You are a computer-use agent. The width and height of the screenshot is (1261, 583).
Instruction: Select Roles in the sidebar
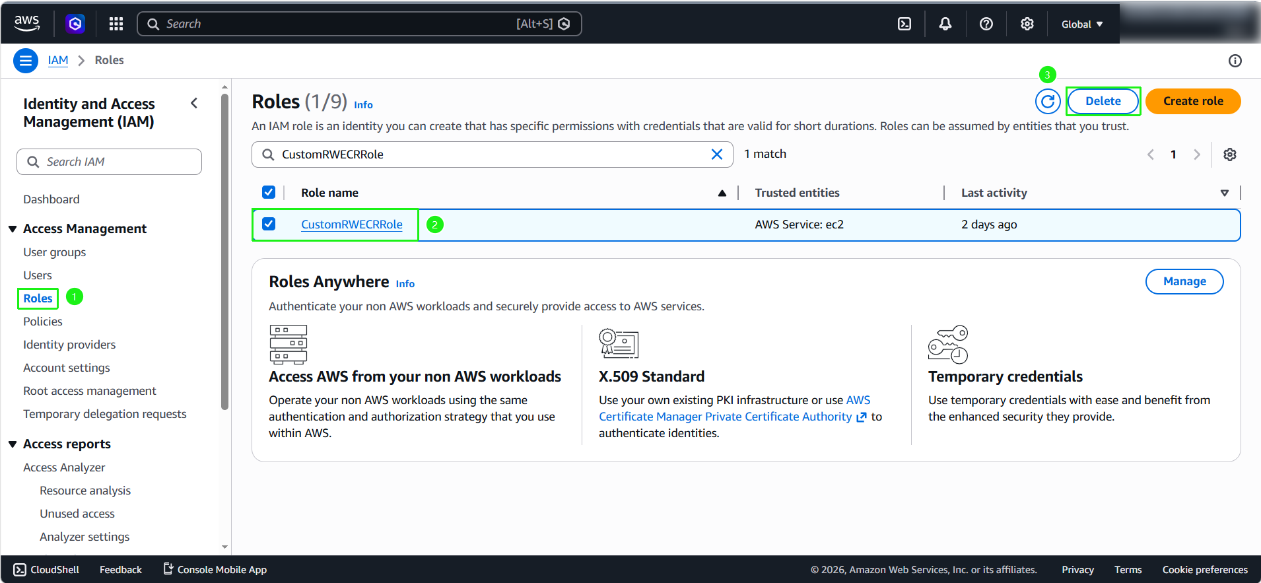(x=38, y=298)
